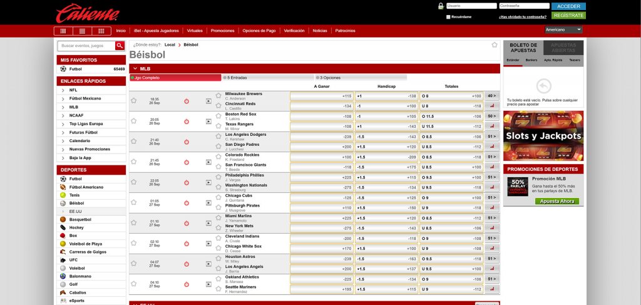Image resolution: width=641 pixels, height=305 pixels.
Task: Expand the 50 > more markets for Red Sox game
Action: pyautogui.click(x=492, y=116)
